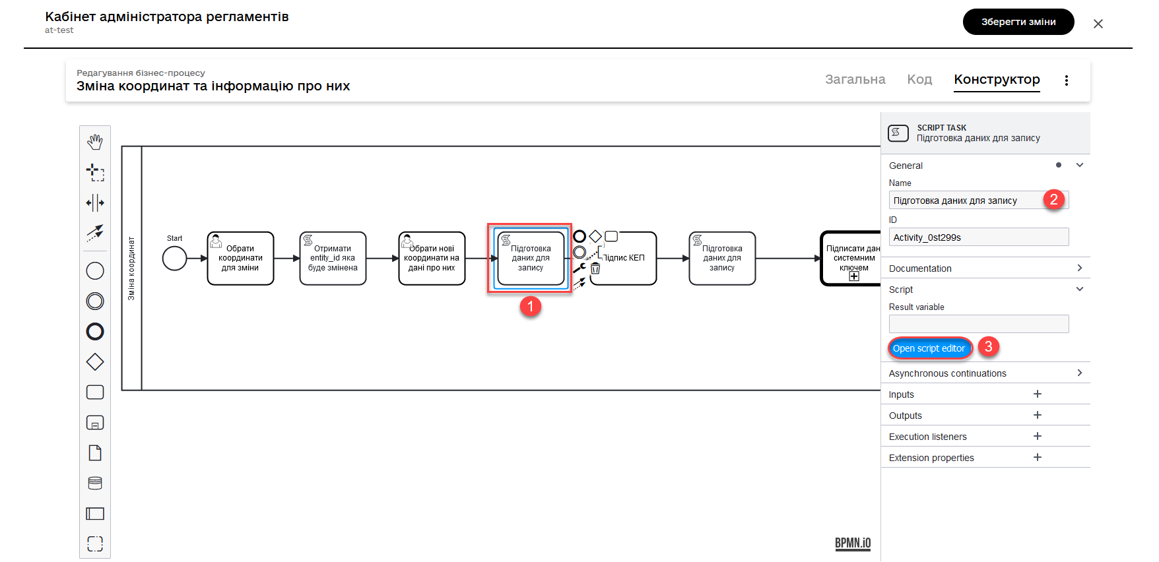Pick the start event shape from palette
This screenshot has width=1159, height=562.
(x=95, y=271)
